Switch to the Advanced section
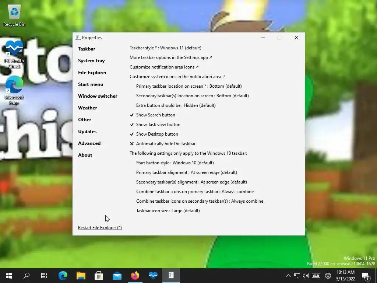377x283 pixels. coord(89,143)
